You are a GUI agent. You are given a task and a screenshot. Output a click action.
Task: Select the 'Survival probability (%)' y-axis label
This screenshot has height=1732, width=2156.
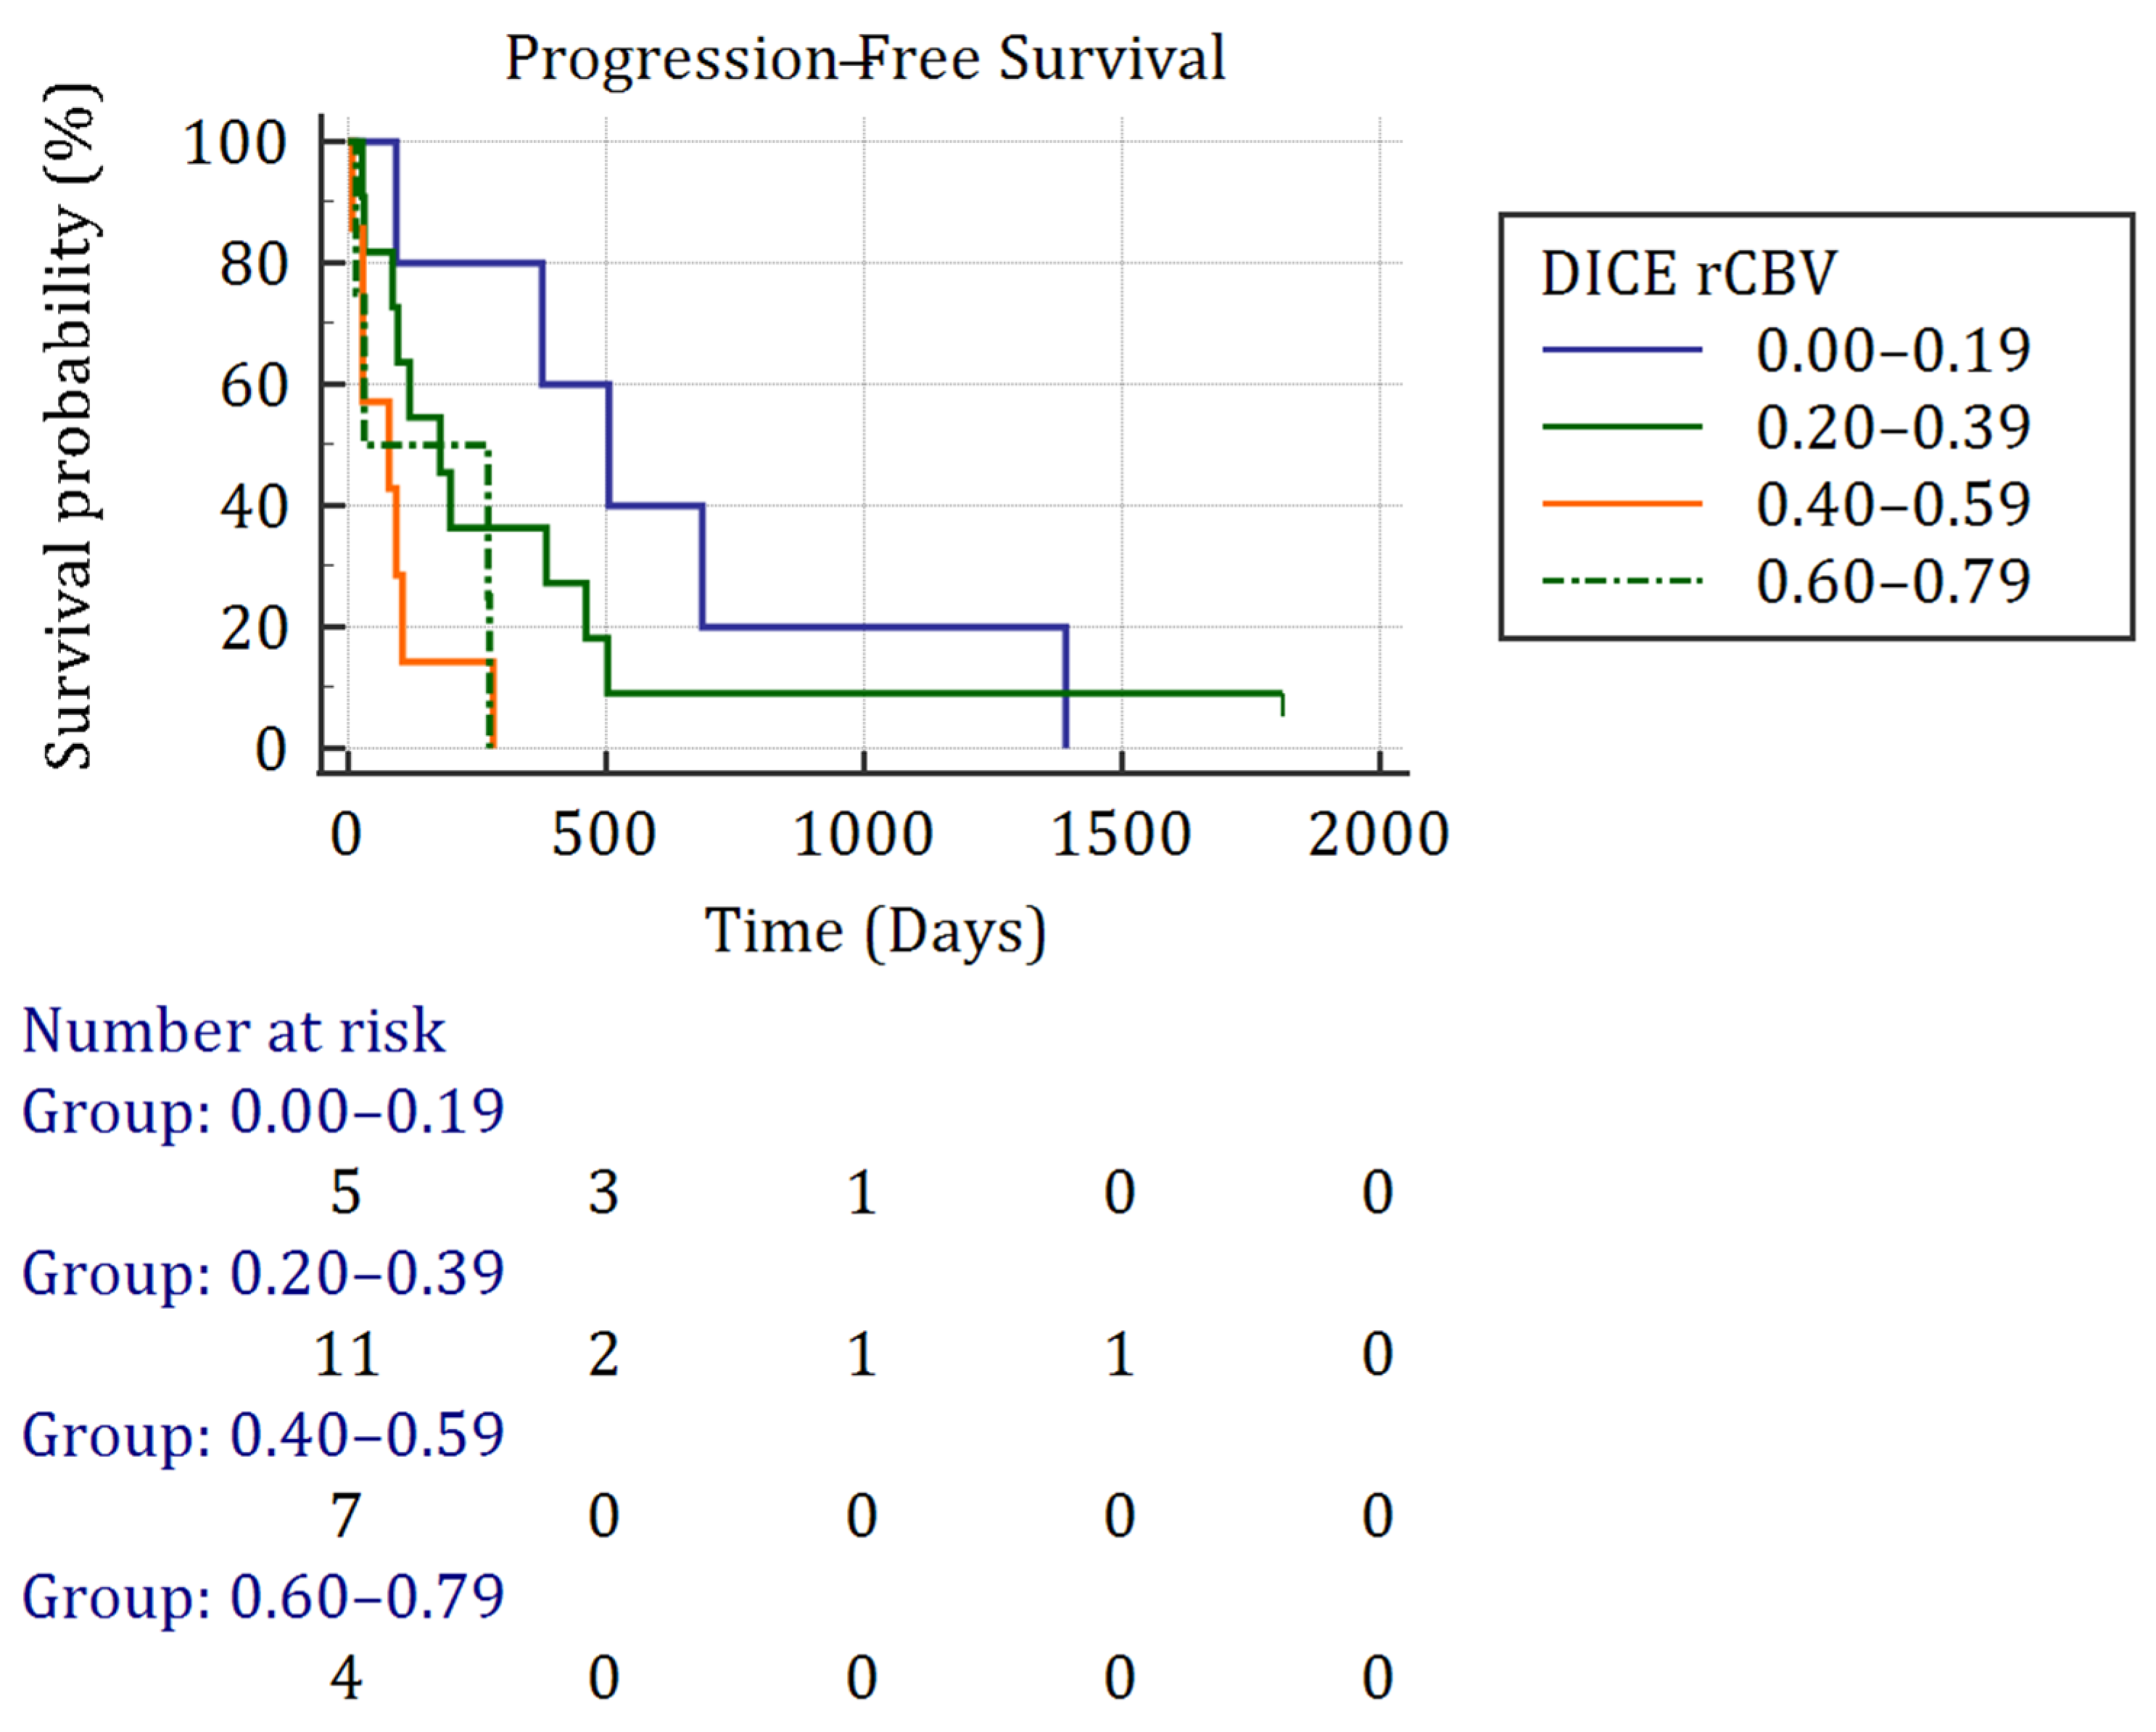click(x=72, y=426)
